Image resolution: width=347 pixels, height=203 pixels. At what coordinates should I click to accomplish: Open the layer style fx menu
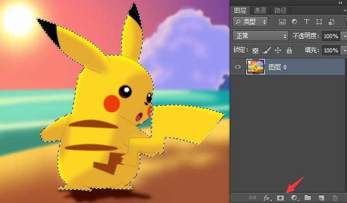click(267, 197)
